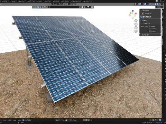Open the Rendering workspace tab
166x124 pixels.
point(56,1)
